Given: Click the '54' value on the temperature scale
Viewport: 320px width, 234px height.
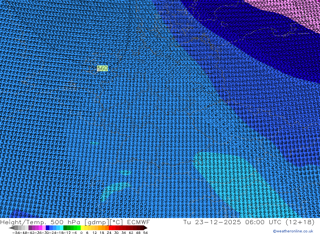Looking at the screenshot, I should (x=145, y=233).
